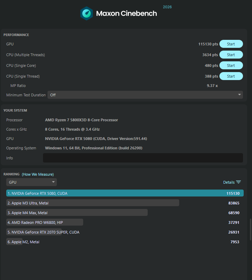This screenshot has height=280, width=252.
Task: Open the GPU ranking category dropdown
Action: (x=32, y=182)
